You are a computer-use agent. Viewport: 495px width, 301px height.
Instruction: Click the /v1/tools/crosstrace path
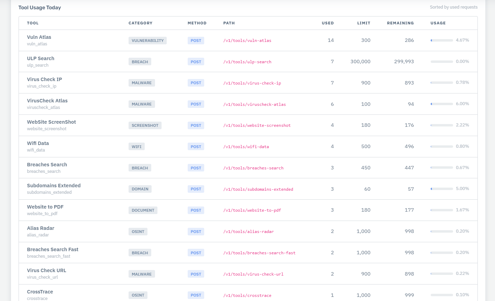pos(247,296)
